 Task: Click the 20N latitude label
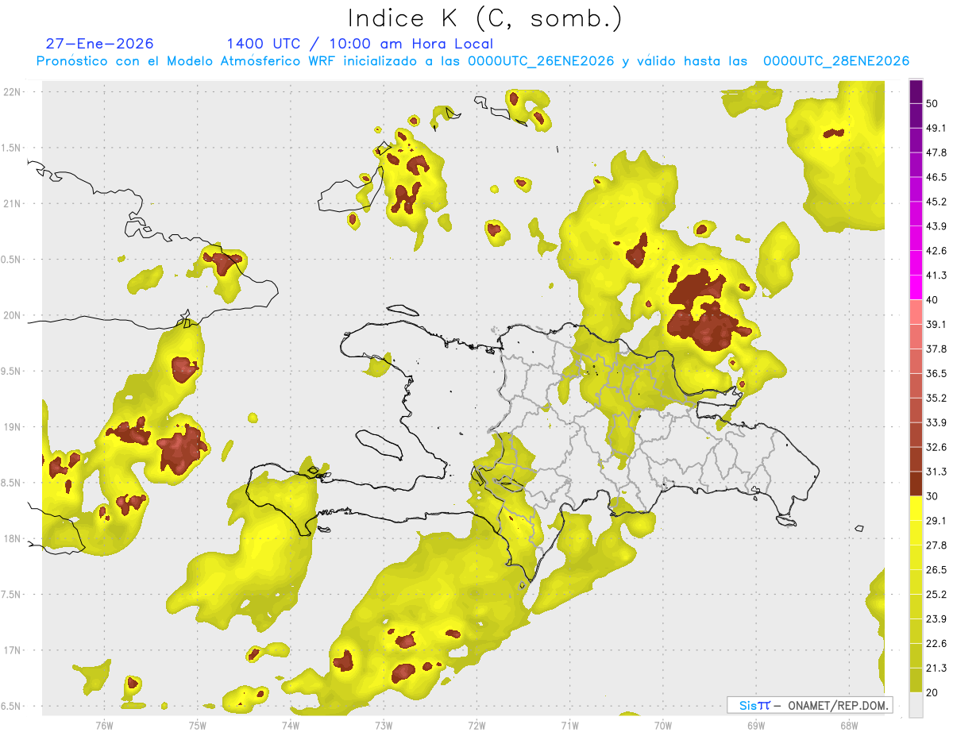[14, 315]
